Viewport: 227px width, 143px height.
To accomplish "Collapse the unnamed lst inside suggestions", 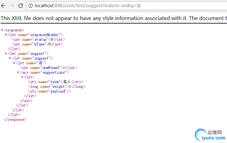I will coord(22,77).
